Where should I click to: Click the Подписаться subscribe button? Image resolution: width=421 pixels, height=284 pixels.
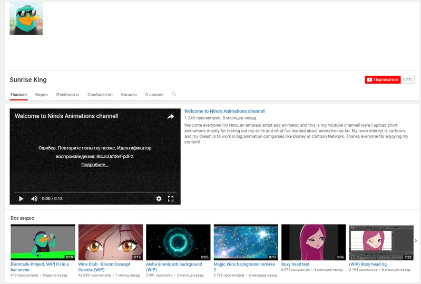click(383, 80)
